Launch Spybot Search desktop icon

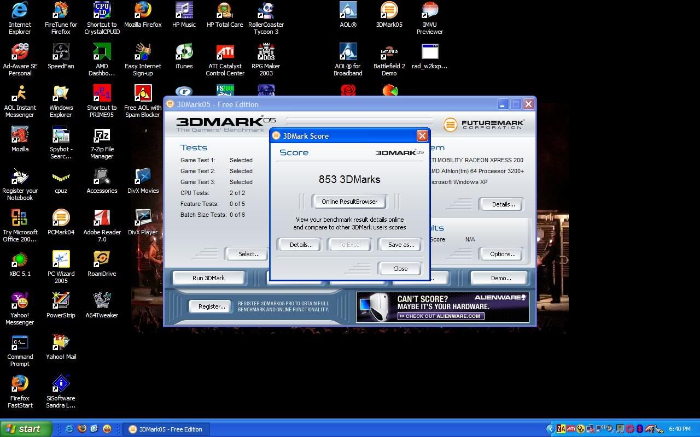[61, 143]
